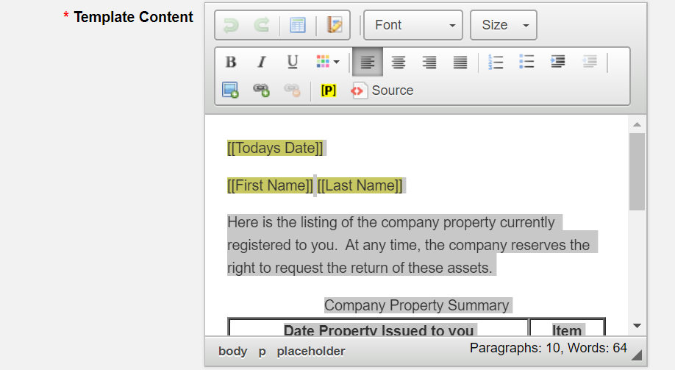Justify the text

point(460,62)
